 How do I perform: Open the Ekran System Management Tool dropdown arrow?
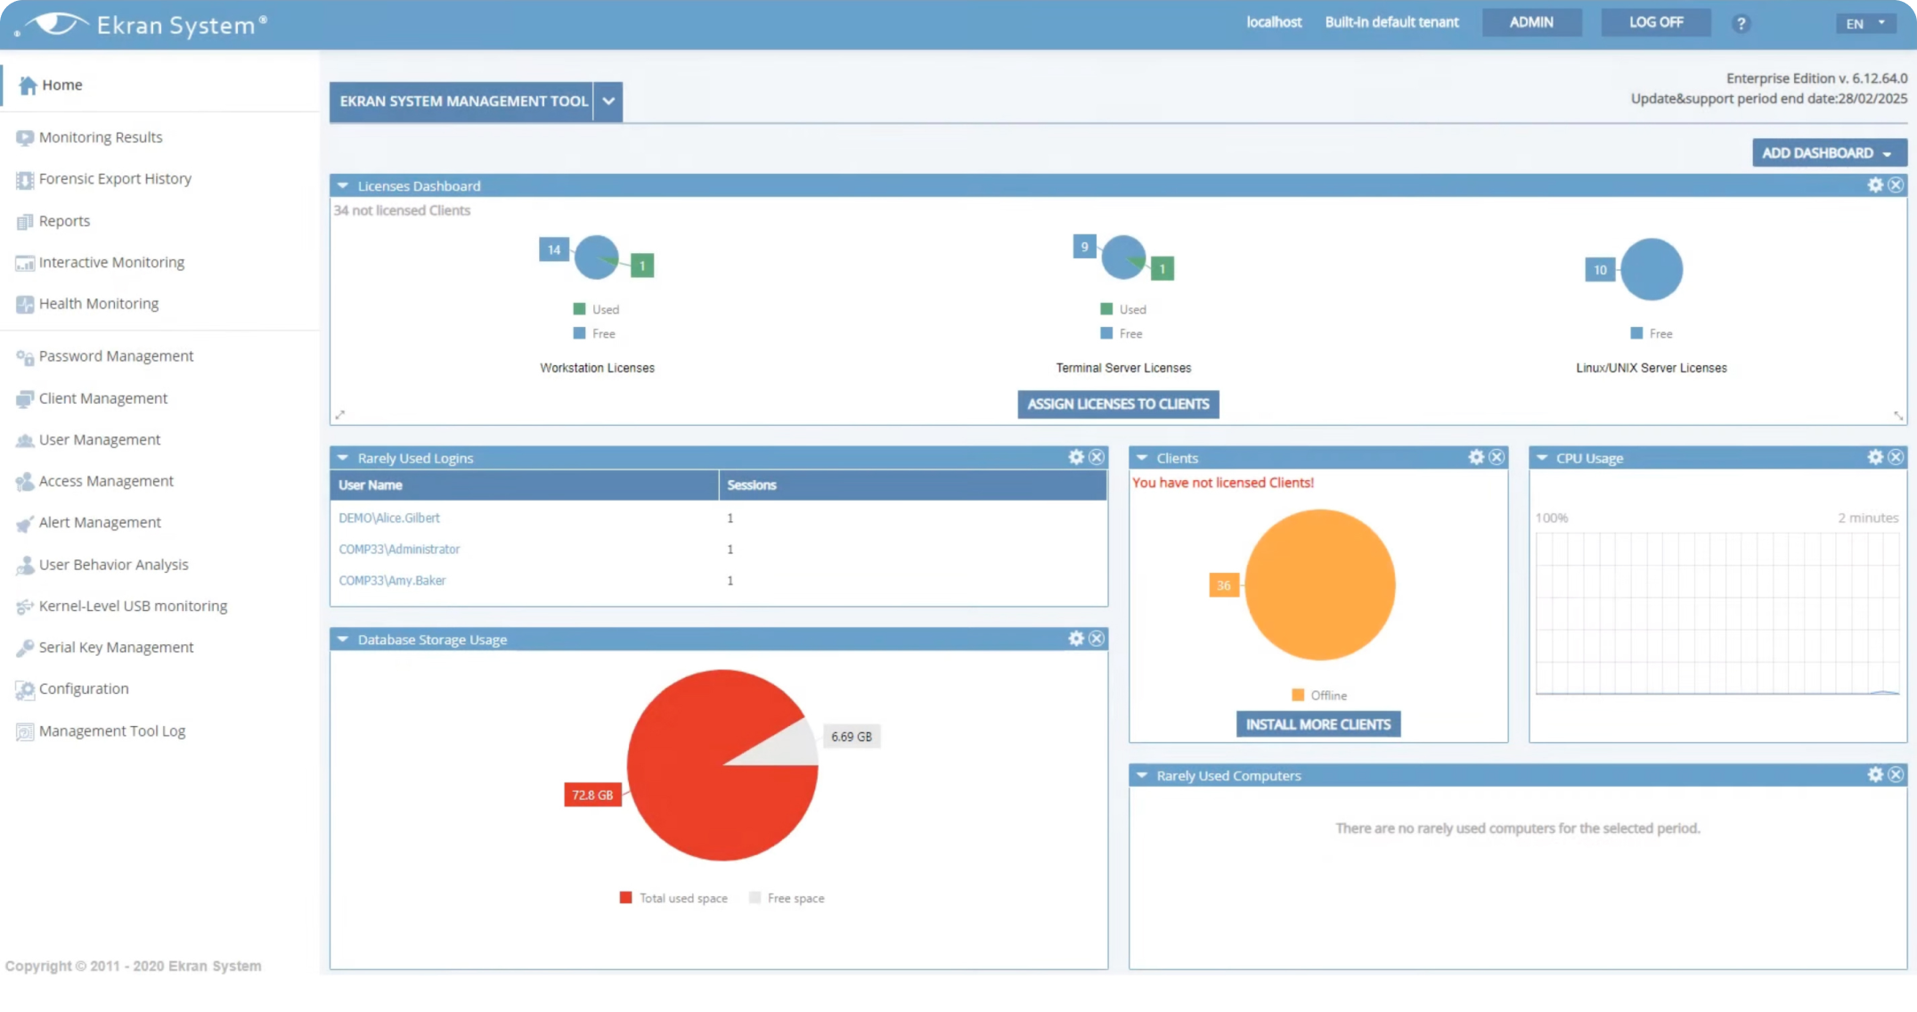tap(608, 102)
